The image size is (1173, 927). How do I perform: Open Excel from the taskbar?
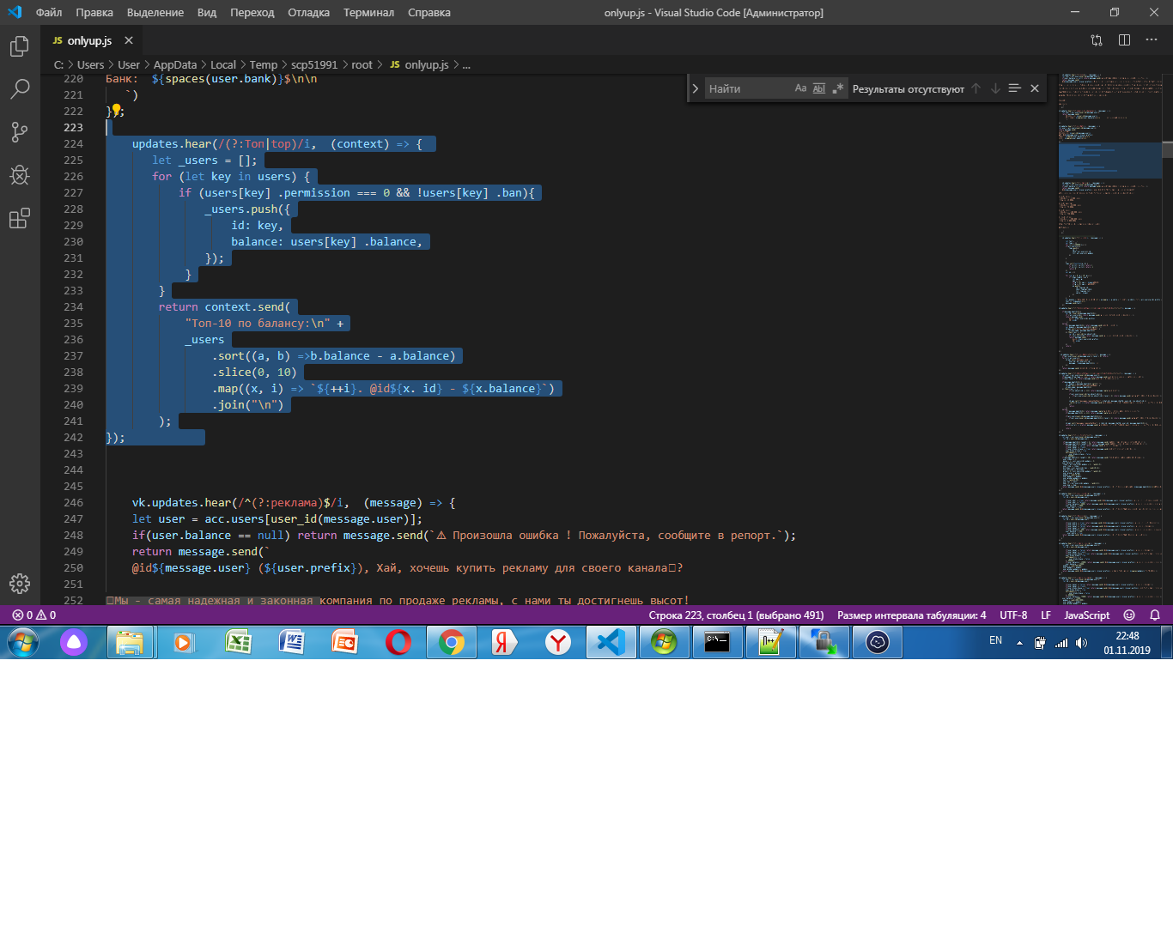pos(238,642)
